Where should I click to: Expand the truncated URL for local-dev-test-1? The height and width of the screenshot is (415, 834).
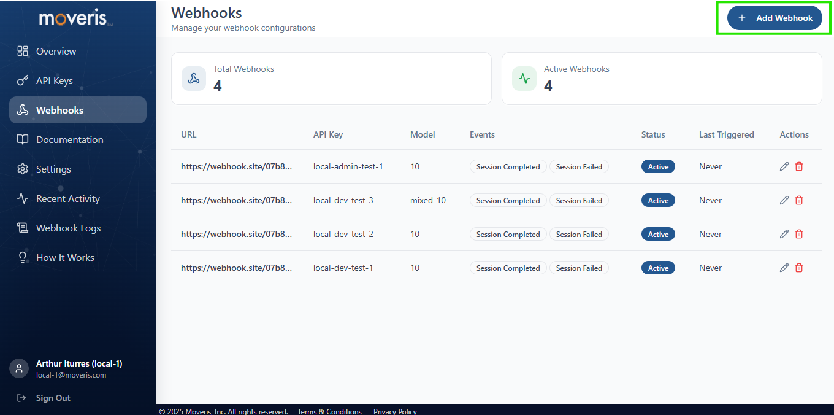tap(237, 268)
